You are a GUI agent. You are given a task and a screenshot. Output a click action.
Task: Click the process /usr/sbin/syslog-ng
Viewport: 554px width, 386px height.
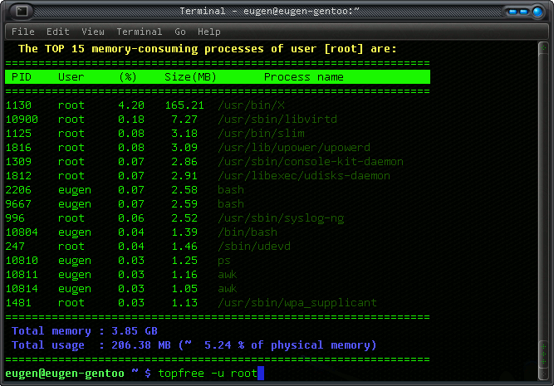[x=281, y=218]
